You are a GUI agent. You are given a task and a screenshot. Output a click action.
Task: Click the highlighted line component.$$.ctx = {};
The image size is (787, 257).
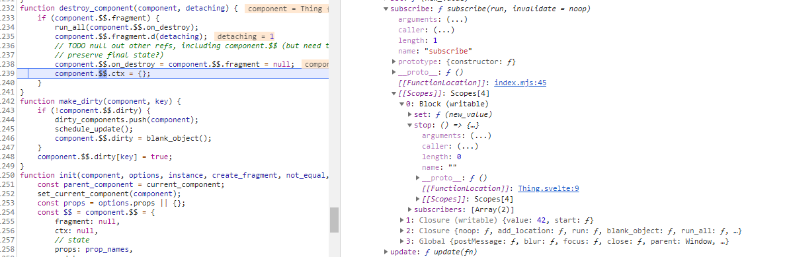103,73
